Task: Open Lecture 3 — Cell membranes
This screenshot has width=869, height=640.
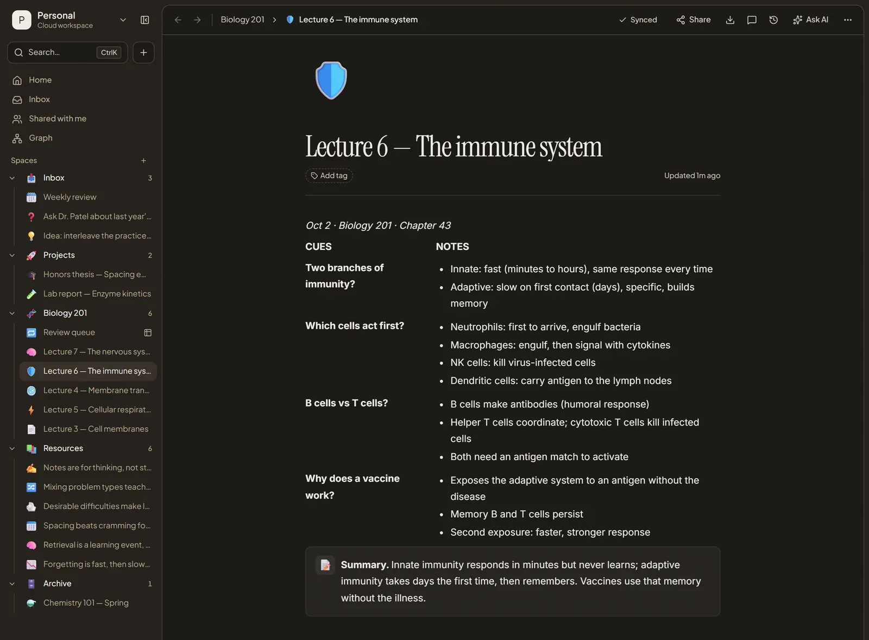Action: click(x=89, y=429)
